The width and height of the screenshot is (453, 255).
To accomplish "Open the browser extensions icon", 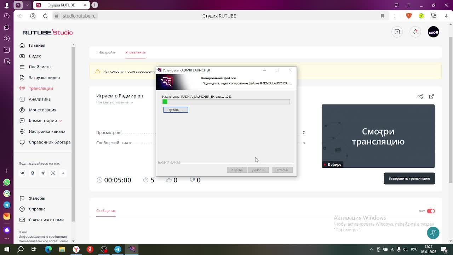I will point(434,16).
